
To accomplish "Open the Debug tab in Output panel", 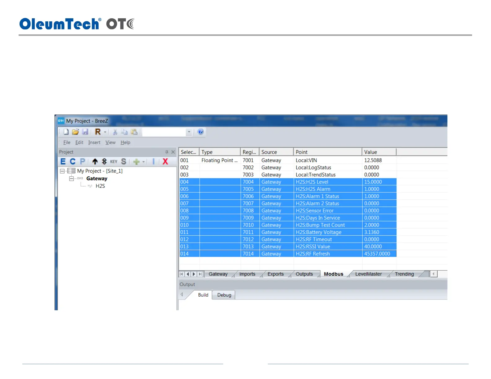I will coord(224,295).
